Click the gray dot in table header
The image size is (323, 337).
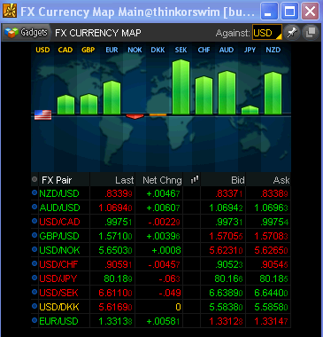[35, 179]
